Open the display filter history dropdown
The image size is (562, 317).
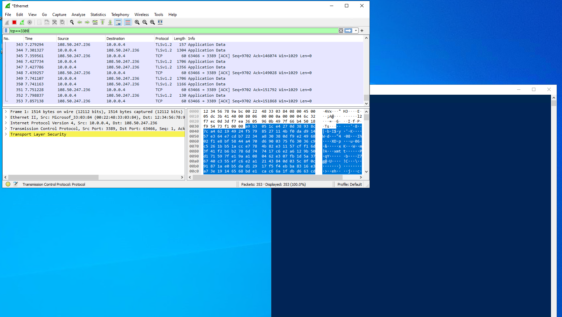point(356,30)
